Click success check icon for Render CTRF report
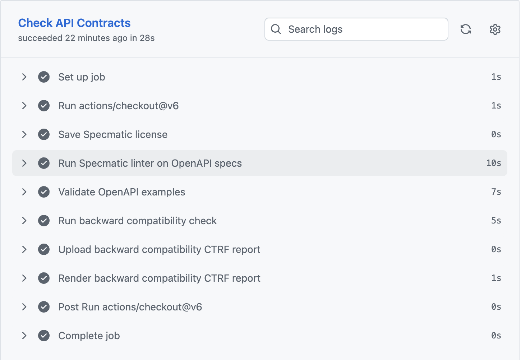This screenshot has height=360, width=521. tap(44, 278)
